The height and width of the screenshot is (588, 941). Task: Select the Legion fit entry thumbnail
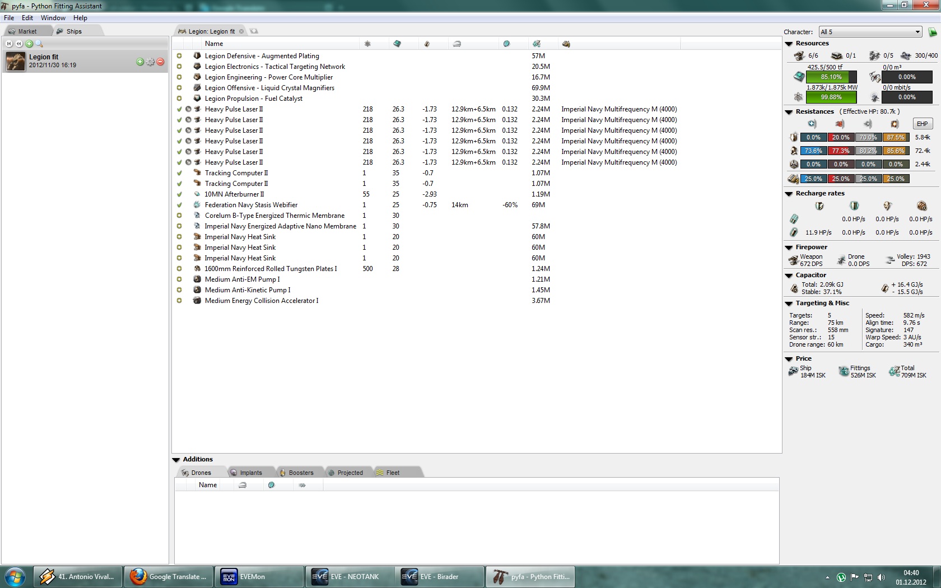[x=16, y=61]
